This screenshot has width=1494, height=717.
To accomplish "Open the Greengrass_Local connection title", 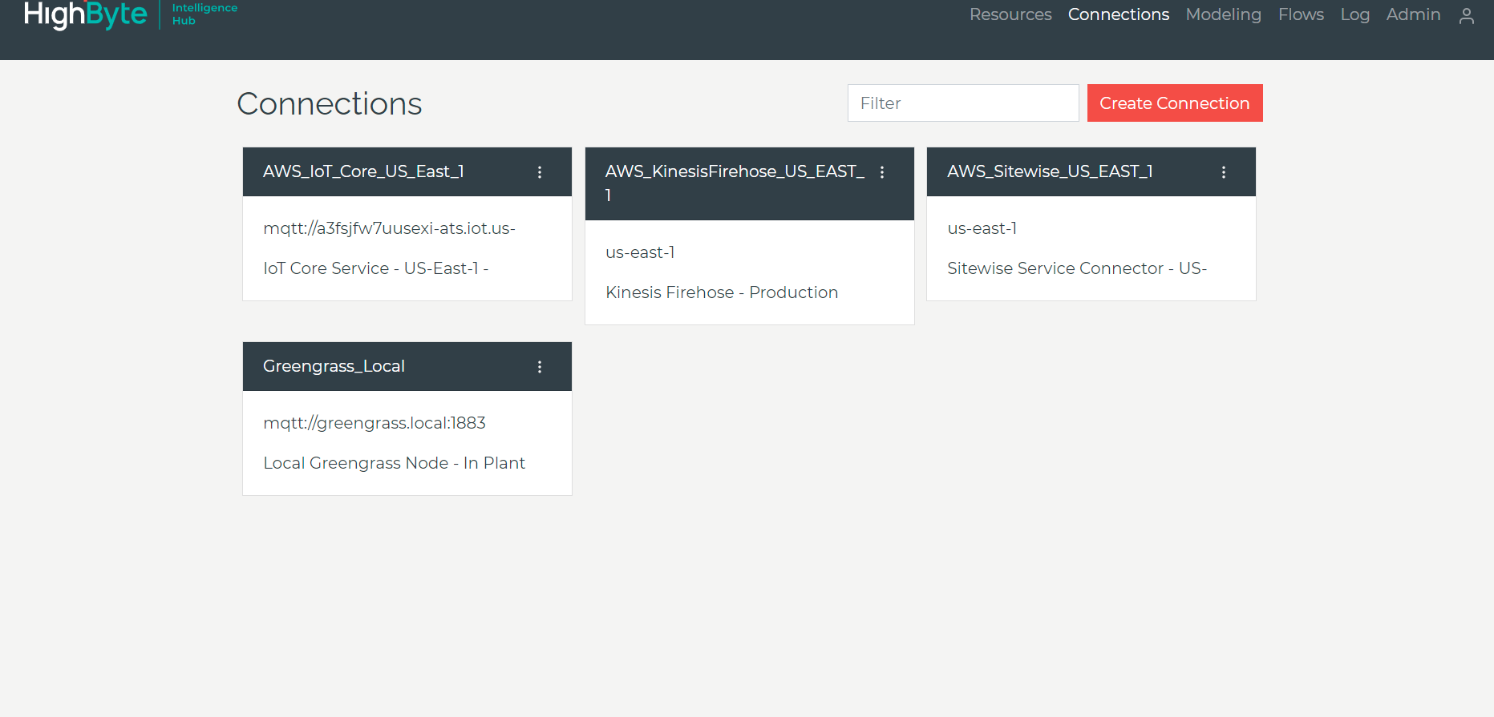I will [334, 366].
